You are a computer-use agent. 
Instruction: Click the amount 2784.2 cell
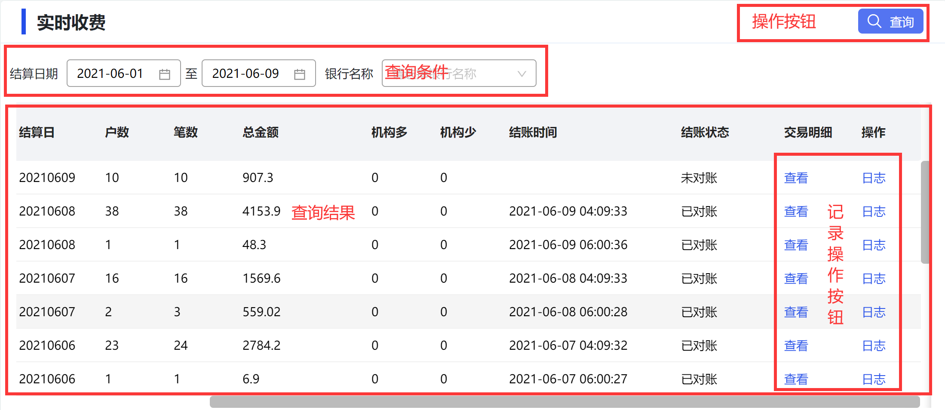pyautogui.click(x=261, y=345)
